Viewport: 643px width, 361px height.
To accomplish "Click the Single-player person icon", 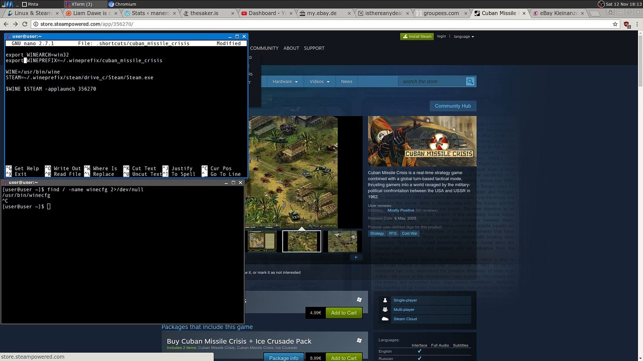I will coord(385,300).
